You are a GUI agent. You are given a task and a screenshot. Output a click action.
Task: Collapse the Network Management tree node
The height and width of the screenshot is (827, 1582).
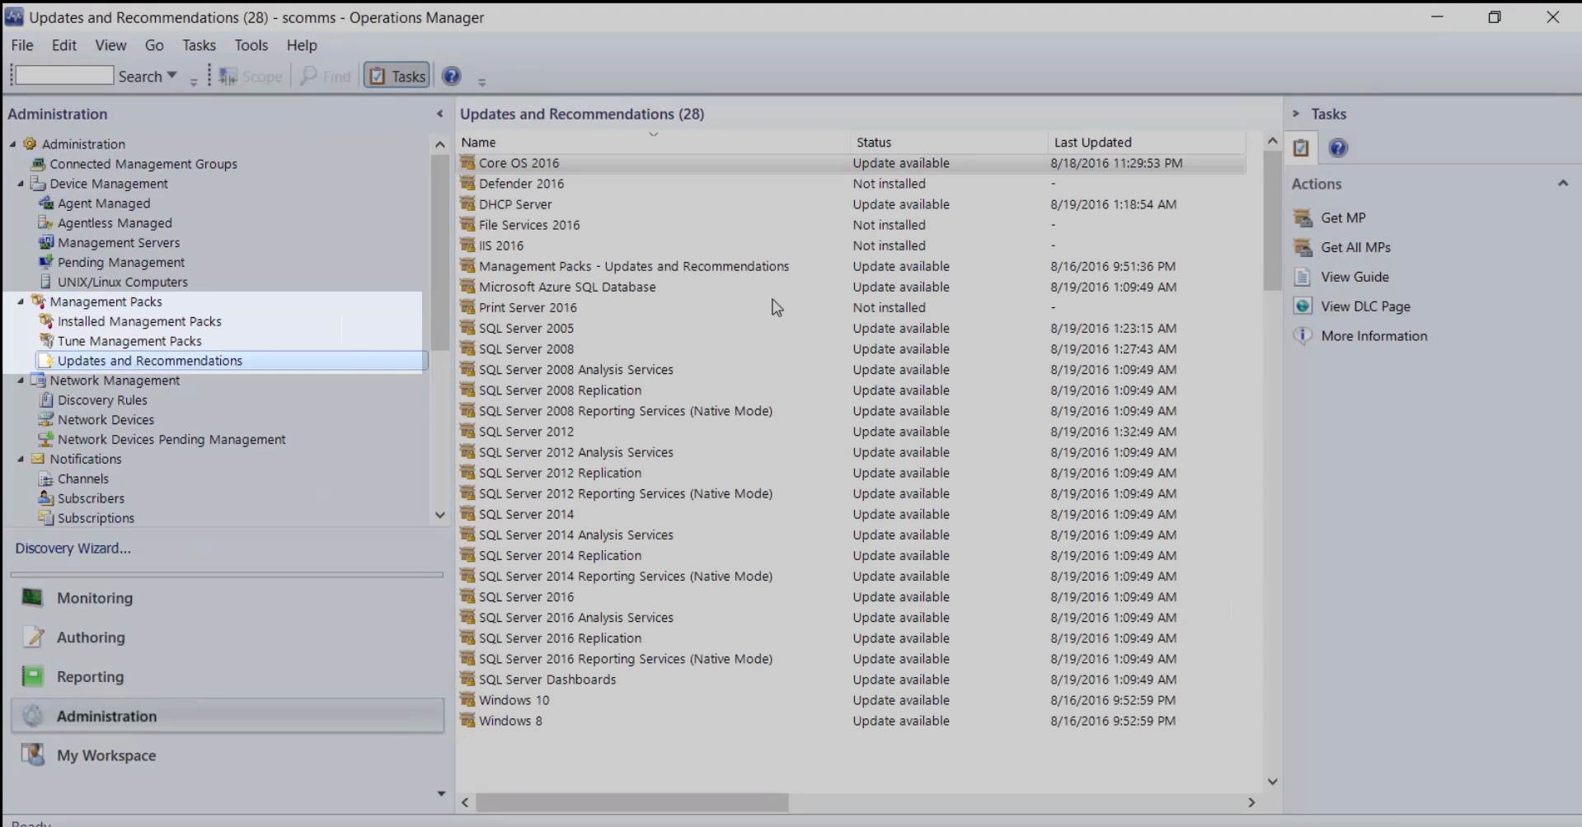[x=21, y=381]
